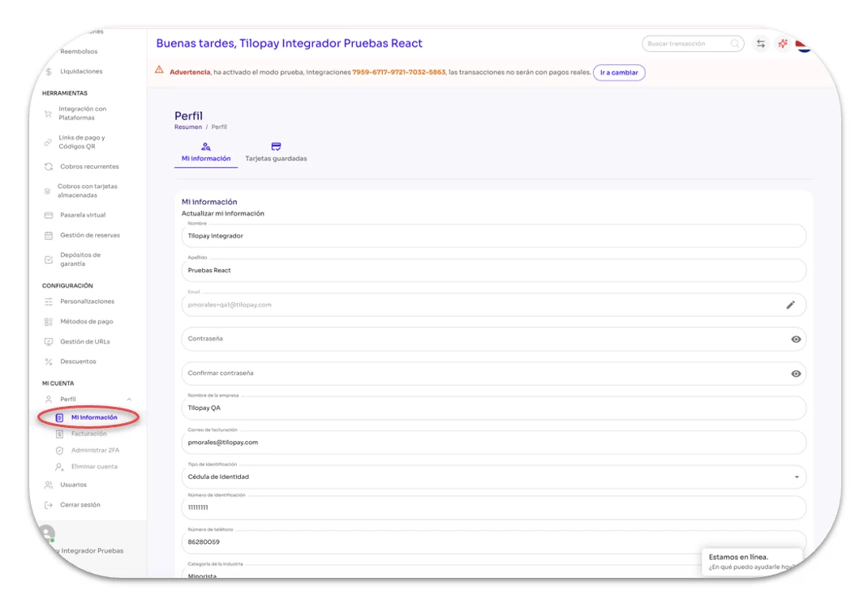Open Facturación under Perfil
Viewport: 868px width, 616px height.
coord(89,434)
